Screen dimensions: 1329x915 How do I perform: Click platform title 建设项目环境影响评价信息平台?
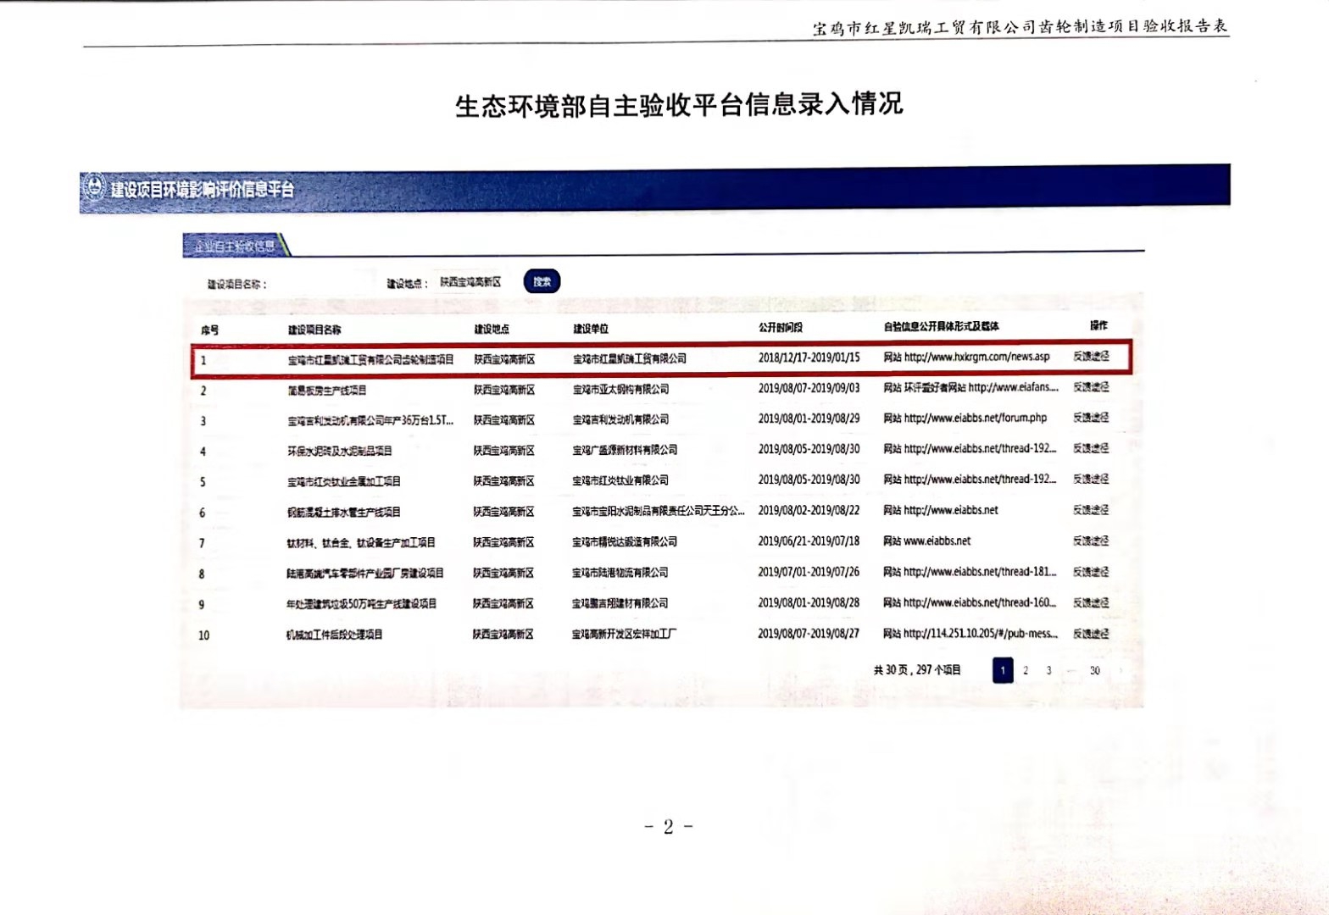pyautogui.click(x=202, y=189)
